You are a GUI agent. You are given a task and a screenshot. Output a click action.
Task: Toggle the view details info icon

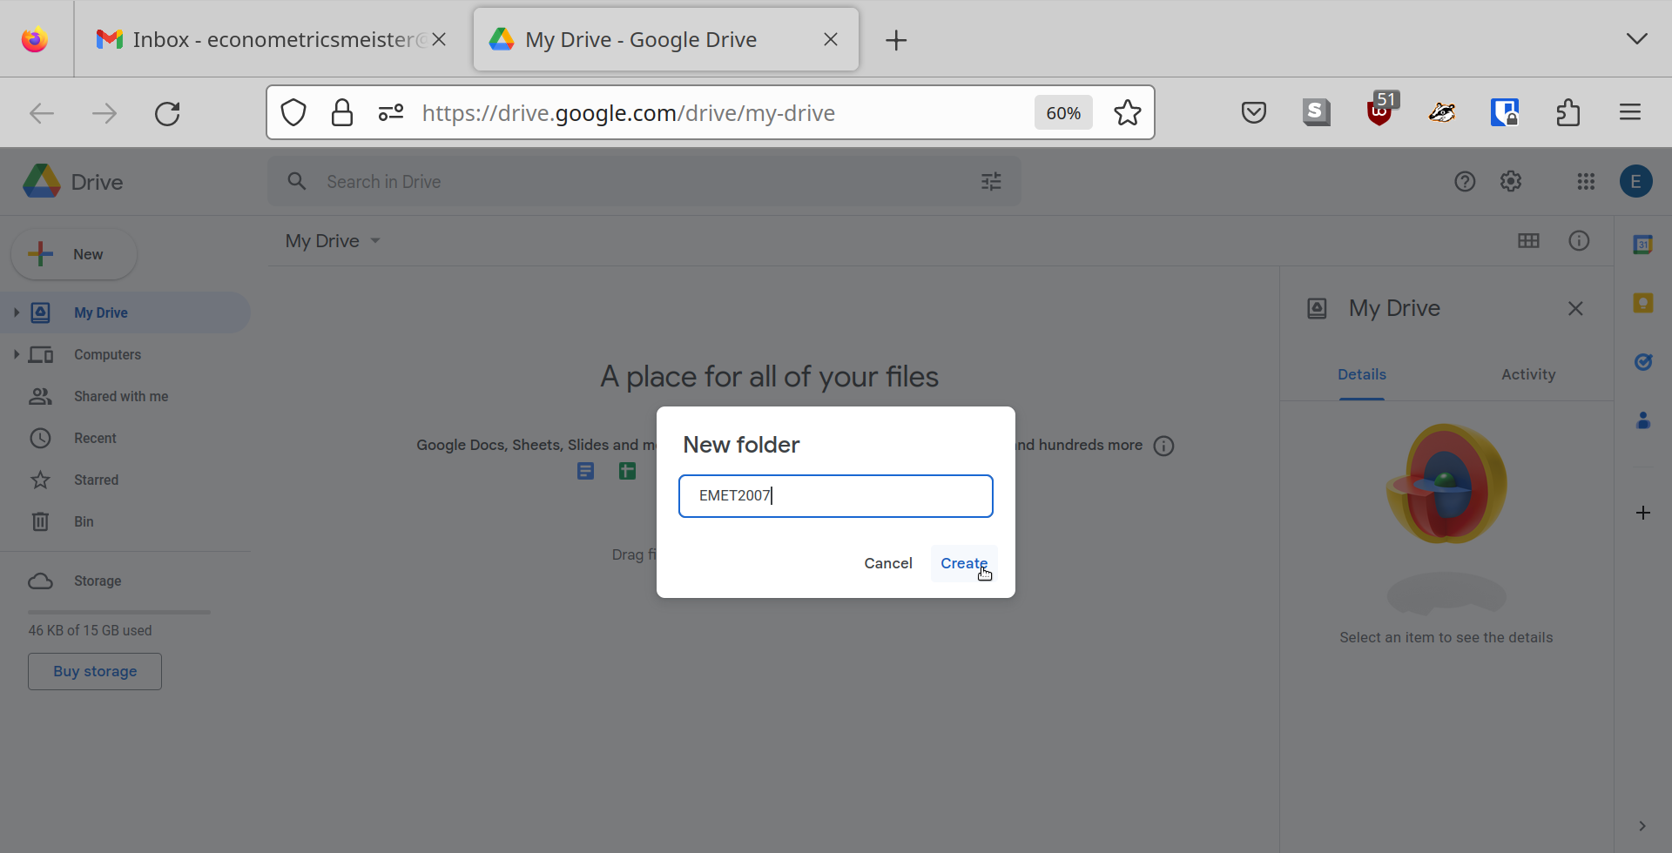[x=1579, y=241]
